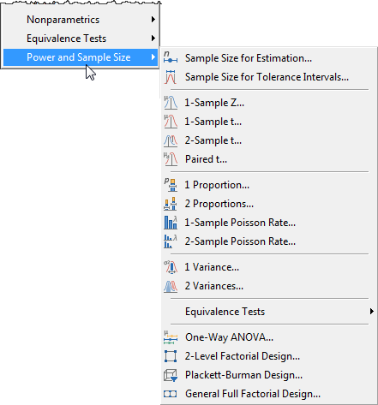
Task: Click the One-Way ANOVA interval icon
Action: (x=171, y=337)
